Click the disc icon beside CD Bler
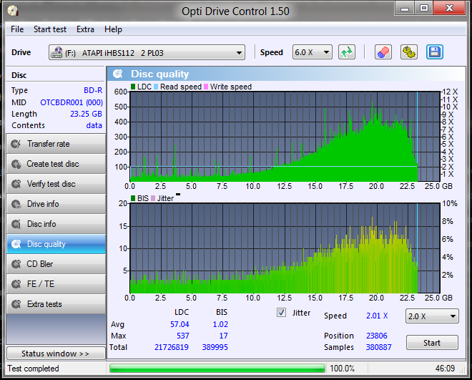This screenshot has width=472, height=380. point(16,264)
